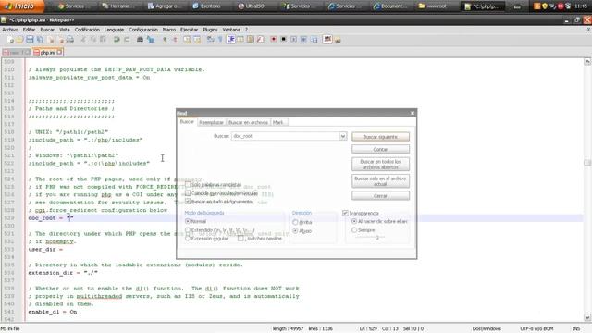592x333 pixels.
Task: Open the Configuración menu
Action: pyautogui.click(x=143, y=30)
